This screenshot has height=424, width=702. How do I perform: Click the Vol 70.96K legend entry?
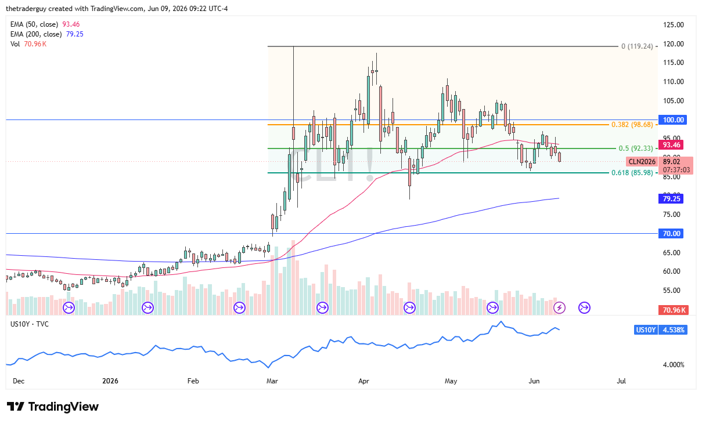(28, 44)
